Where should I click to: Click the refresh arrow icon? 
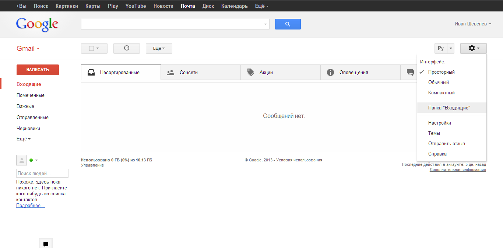(127, 48)
